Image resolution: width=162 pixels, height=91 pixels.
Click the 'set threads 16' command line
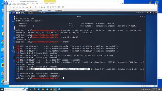click(47, 37)
